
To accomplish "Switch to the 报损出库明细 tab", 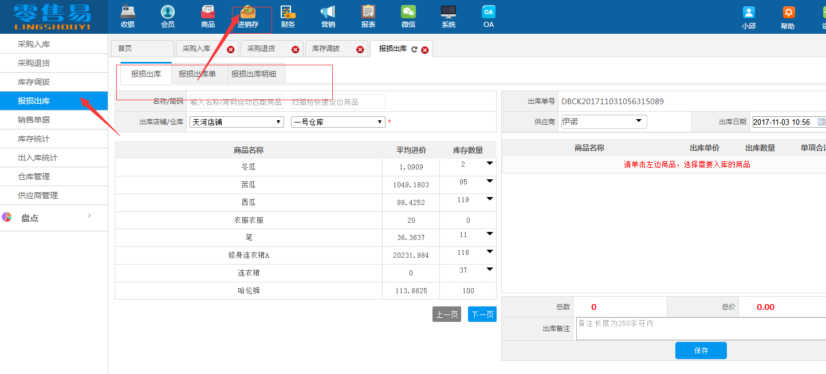I will [x=255, y=73].
